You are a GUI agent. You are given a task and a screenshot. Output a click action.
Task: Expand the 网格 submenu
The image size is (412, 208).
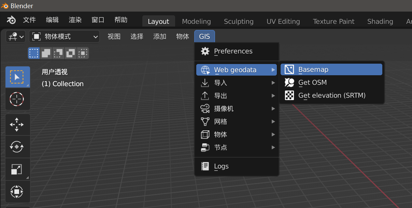[237, 122]
